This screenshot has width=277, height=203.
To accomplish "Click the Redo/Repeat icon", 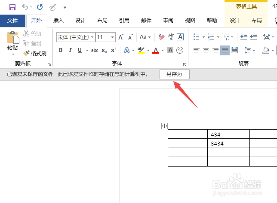I will coord(40,7).
